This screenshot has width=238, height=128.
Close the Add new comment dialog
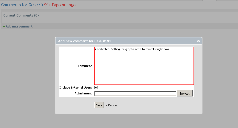point(198,41)
